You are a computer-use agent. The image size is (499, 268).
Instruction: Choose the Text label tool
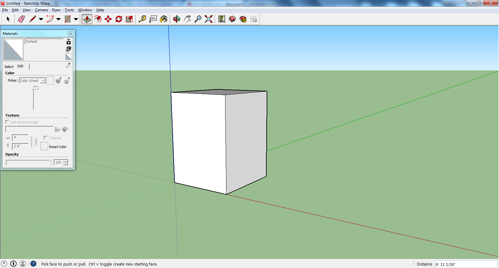(153, 19)
